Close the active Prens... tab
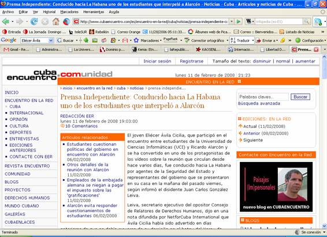Screen dimensions: 327x237 pos(316,50)
